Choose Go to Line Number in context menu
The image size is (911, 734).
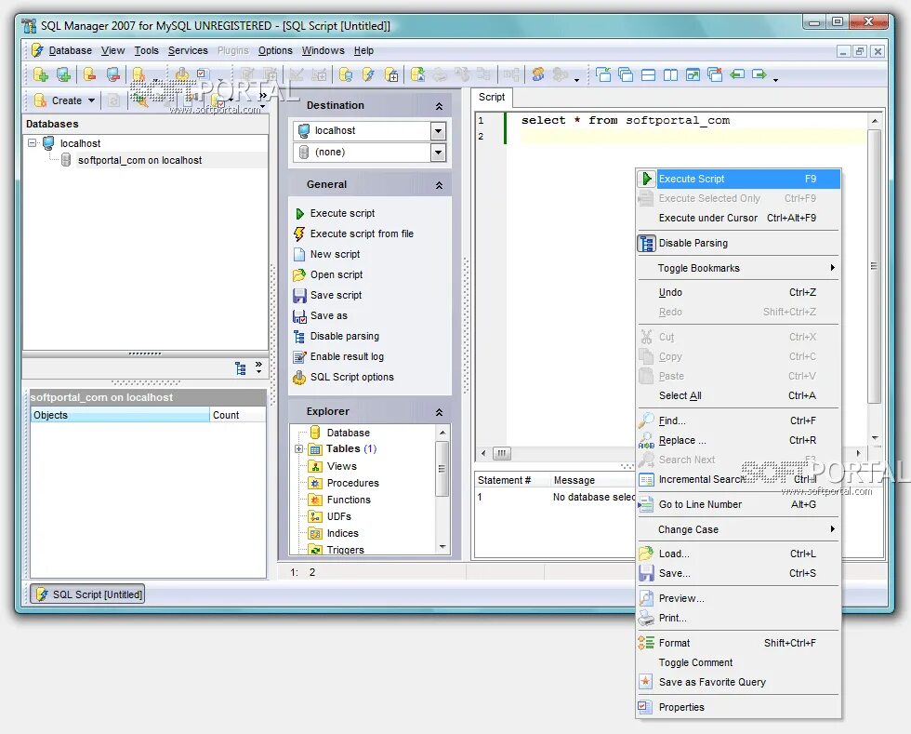(x=738, y=504)
